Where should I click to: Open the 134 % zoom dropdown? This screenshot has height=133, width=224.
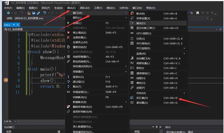tap(15, 121)
